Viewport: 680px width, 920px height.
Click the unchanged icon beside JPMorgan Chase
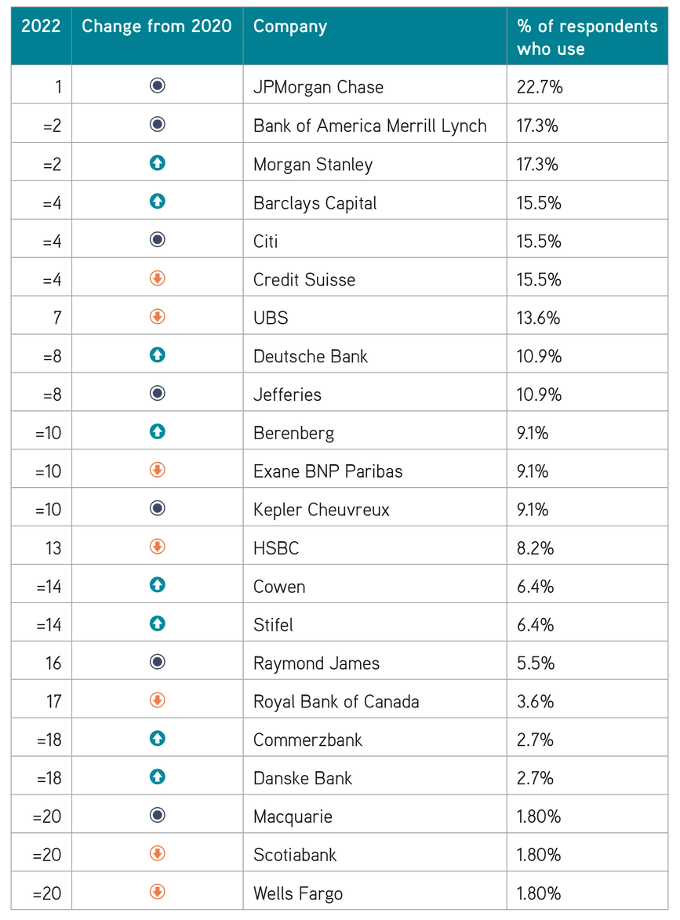click(157, 85)
